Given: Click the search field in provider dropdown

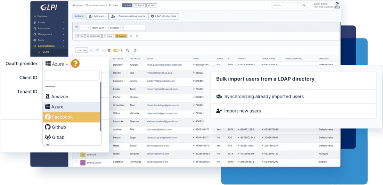Looking at the screenshot, I should tap(72, 75).
